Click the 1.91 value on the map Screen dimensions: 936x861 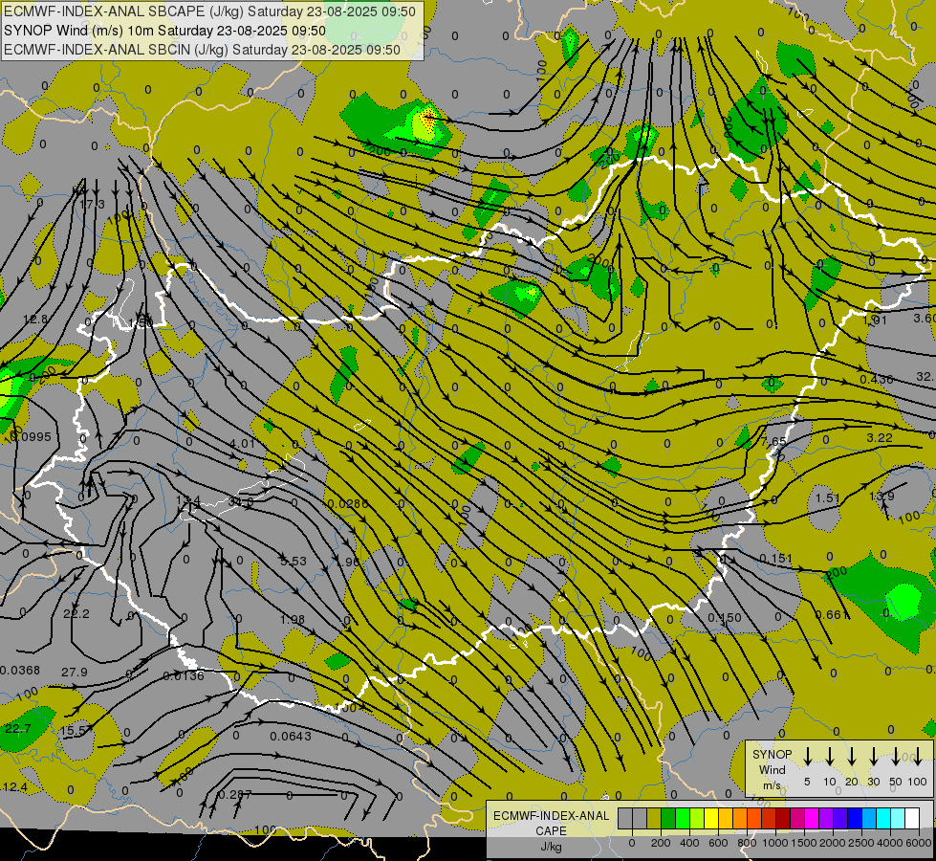(875, 320)
